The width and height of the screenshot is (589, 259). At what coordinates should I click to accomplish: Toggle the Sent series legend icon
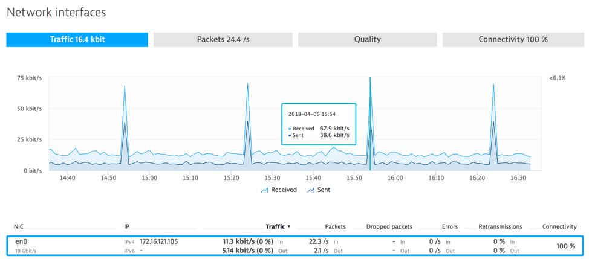(311, 190)
